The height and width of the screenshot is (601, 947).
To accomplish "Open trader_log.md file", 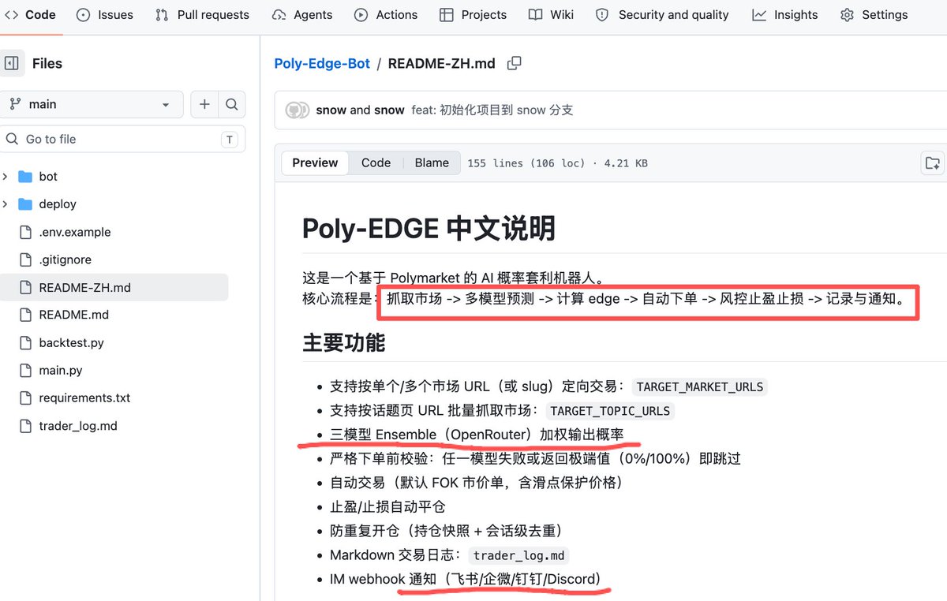I will coord(78,426).
